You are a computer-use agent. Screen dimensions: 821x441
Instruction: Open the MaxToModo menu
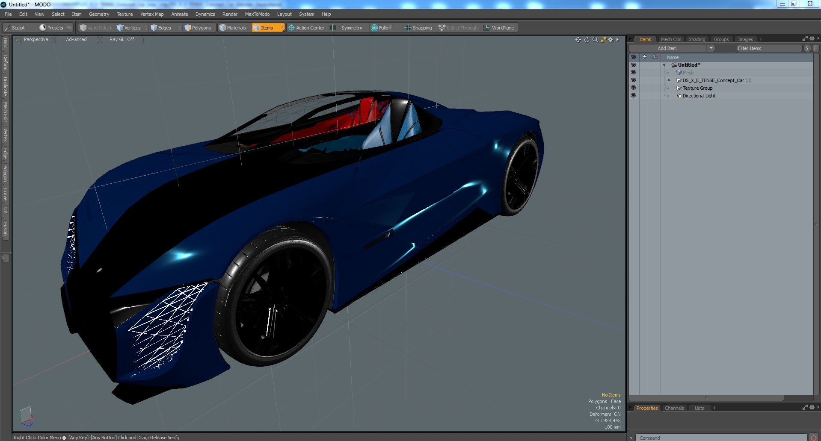(257, 14)
